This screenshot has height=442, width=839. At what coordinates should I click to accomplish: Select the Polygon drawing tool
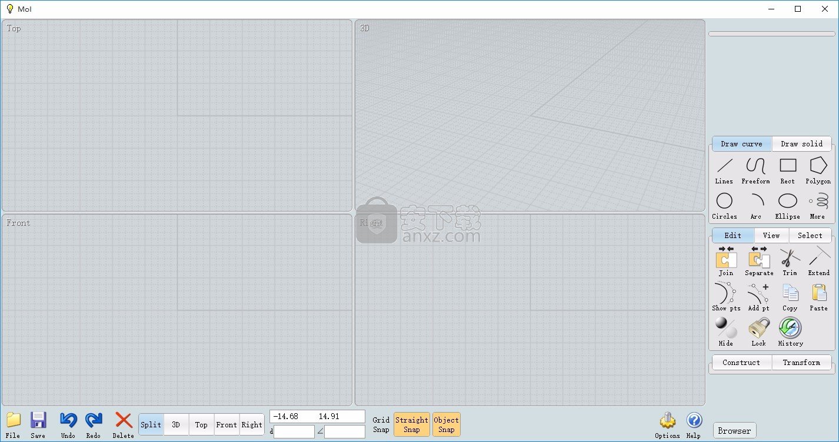818,170
